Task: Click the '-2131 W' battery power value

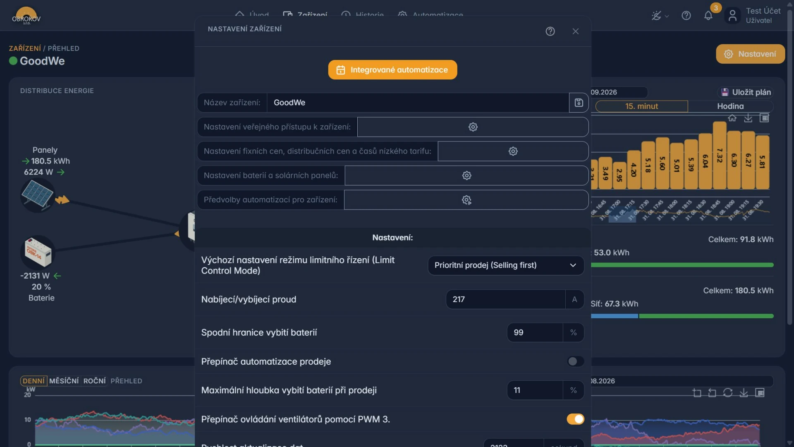Action: pos(35,276)
